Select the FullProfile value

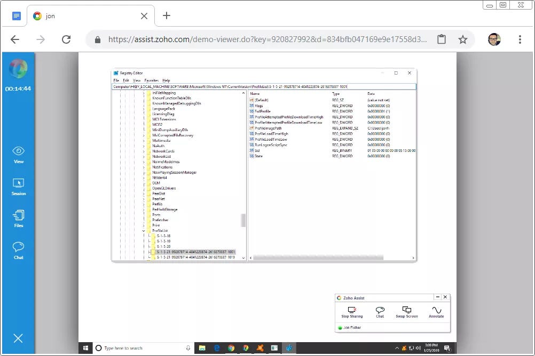263,111
